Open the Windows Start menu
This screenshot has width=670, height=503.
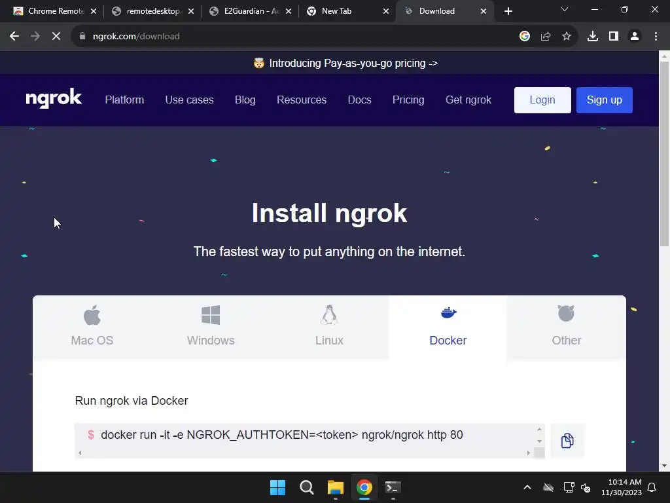(277, 487)
